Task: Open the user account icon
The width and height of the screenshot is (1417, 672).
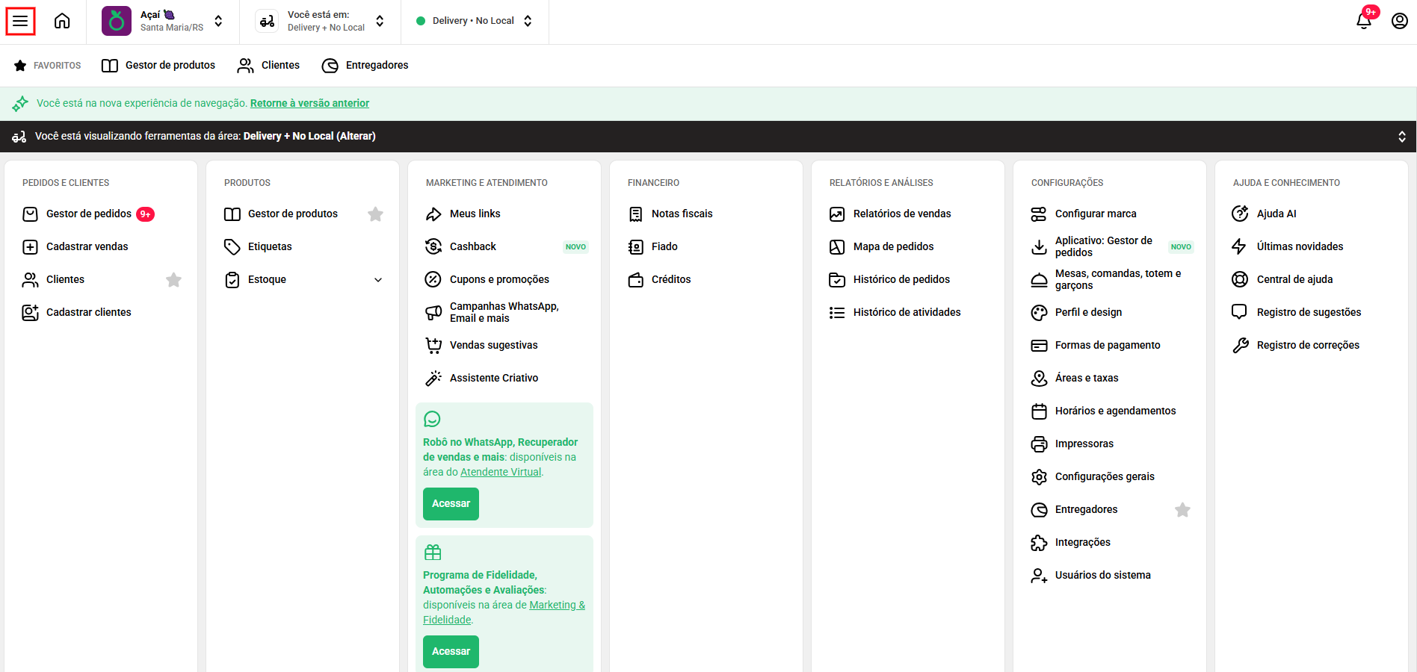Action: (1399, 21)
